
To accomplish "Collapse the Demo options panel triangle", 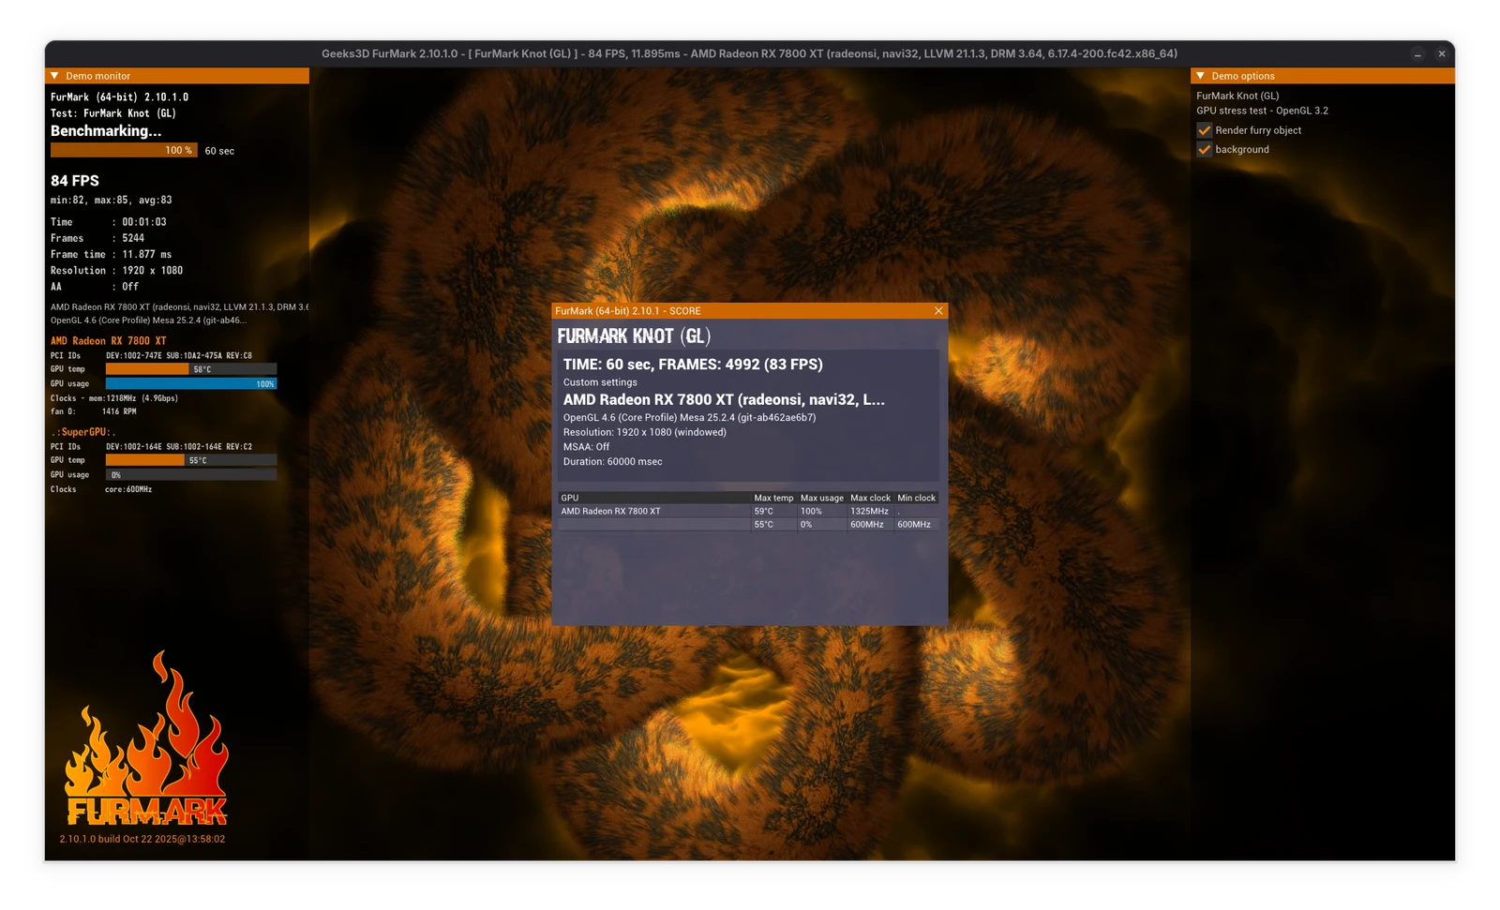I will point(1201,76).
